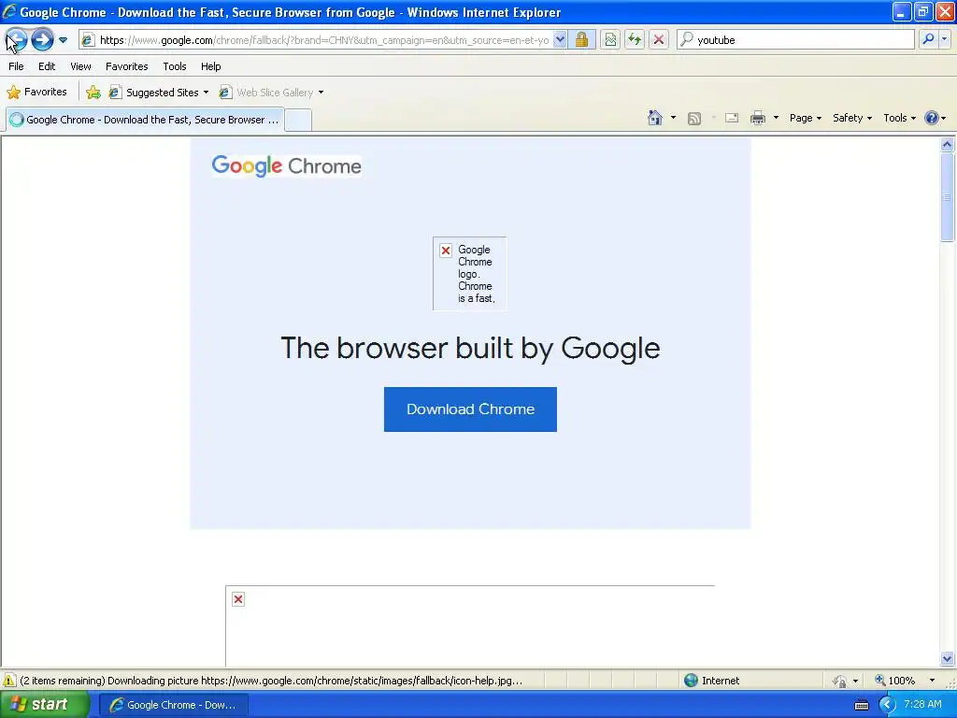Click the address bar URL field
Screen dimensions: 957x718
(x=323, y=40)
